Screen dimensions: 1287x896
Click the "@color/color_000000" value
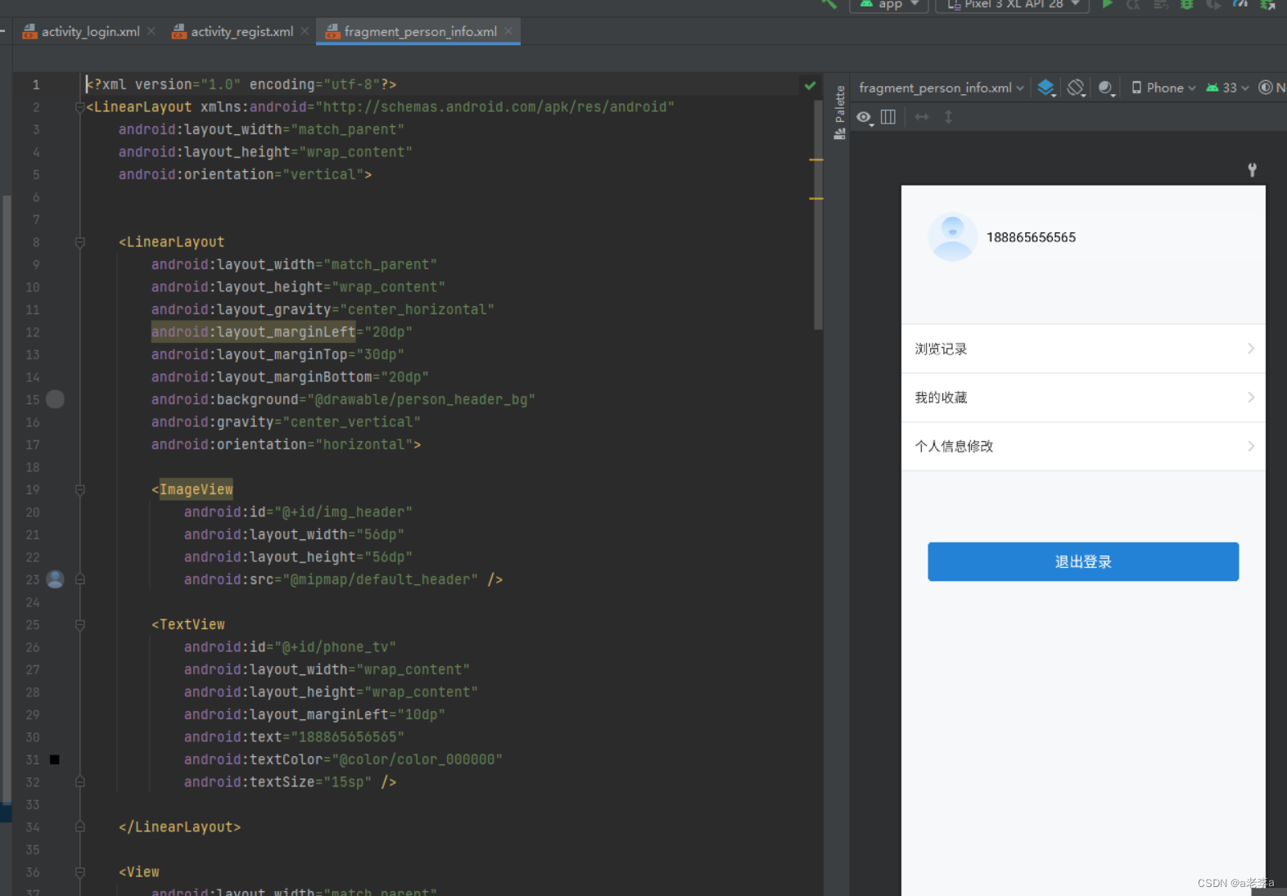point(417,759)
